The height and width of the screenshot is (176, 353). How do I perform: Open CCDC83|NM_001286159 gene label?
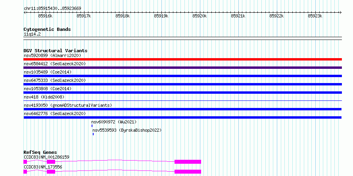pos(46,157)
